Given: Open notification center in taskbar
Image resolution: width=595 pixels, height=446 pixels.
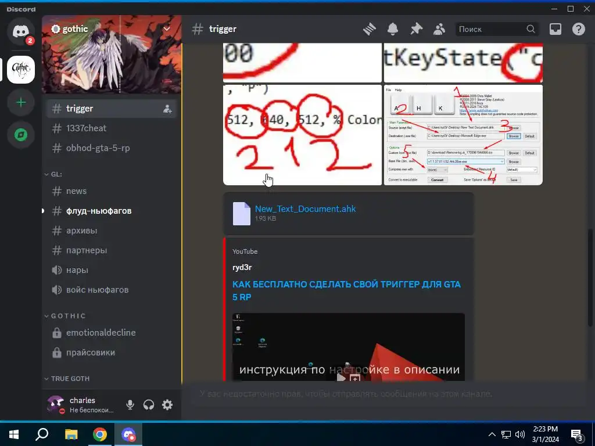Looking at the screenshot, I should click(x=577, y=434).
